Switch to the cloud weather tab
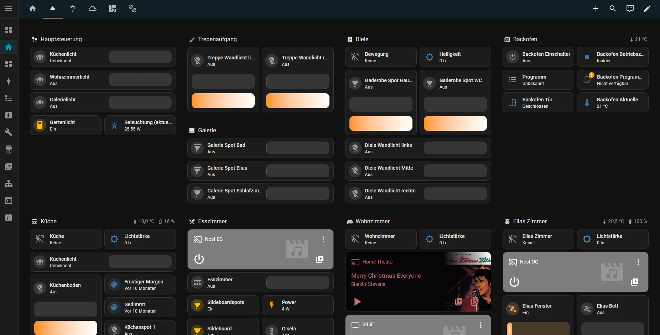The height and width of the screenshot is (335, 660). point(93,9)
